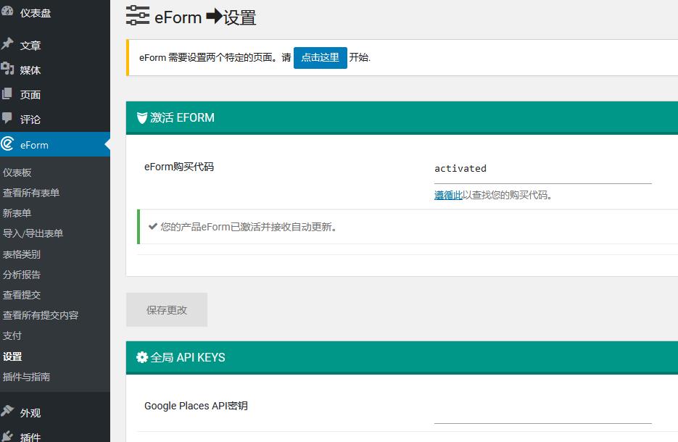Collapse the 全局 API KEYS section header
678x442 pixels.
tap(402, 357)
